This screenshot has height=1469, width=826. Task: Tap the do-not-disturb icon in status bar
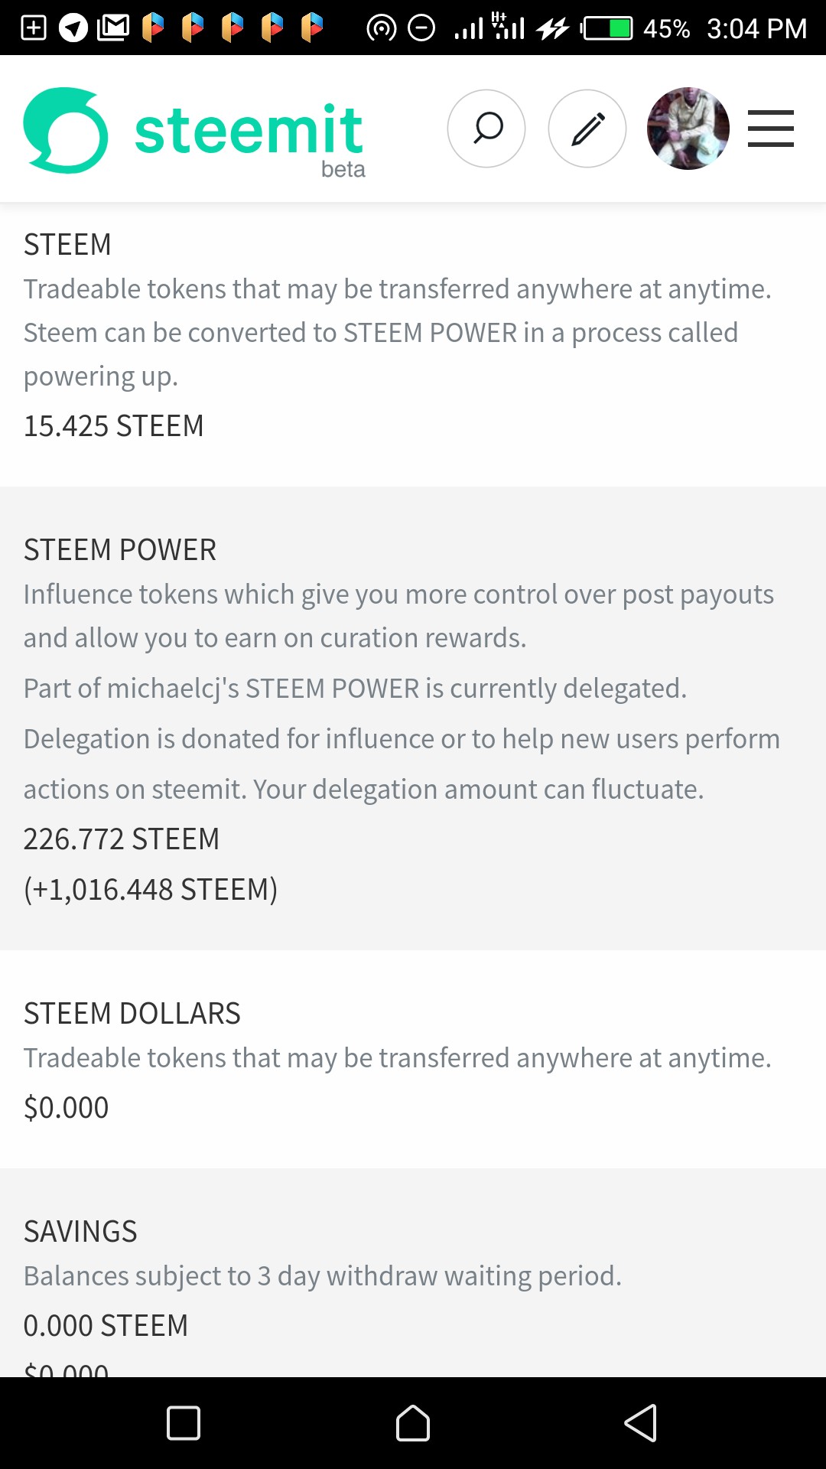421,28
